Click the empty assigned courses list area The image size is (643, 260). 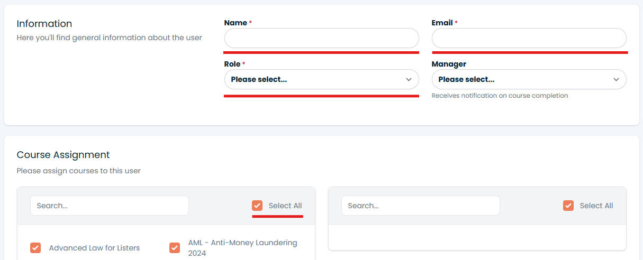pos(477,237)
